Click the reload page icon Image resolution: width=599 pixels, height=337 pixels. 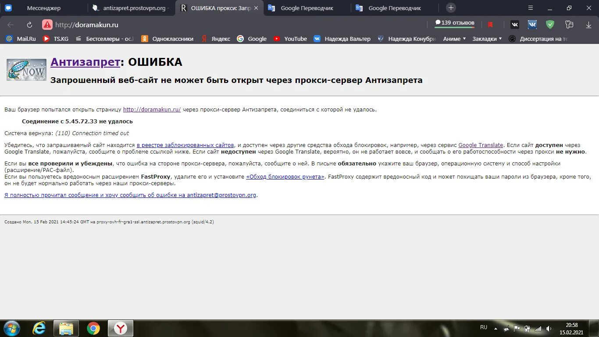pyautogui.click(x=30, y=25)
